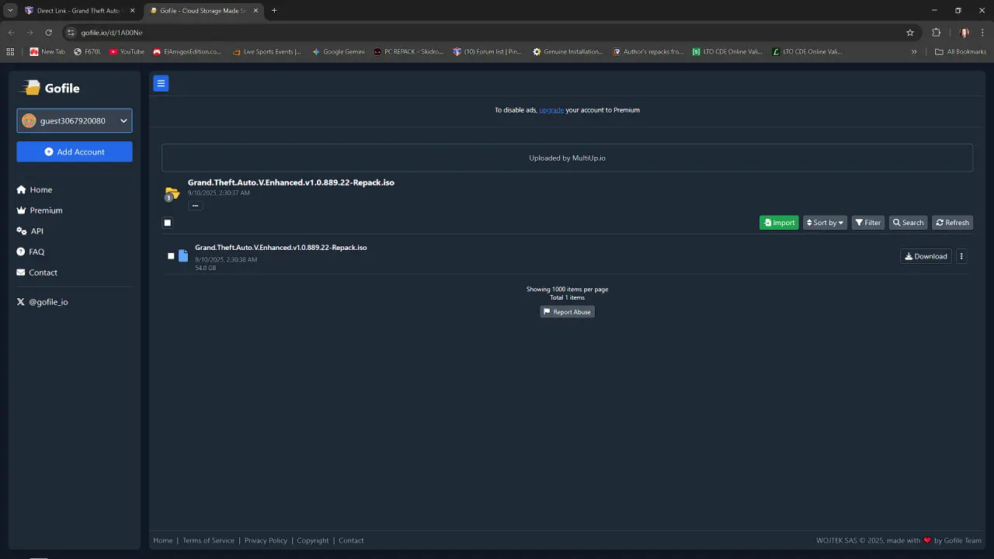The image size is (994, 559).
Task: Close the Direct Link Grand Theft Auto tab
Action: click(132, 11)
